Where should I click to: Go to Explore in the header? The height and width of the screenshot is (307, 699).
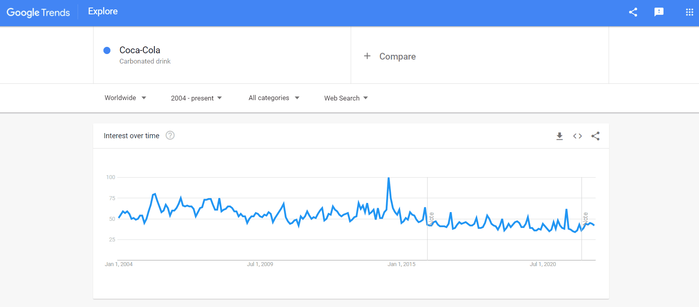point(103,12)
